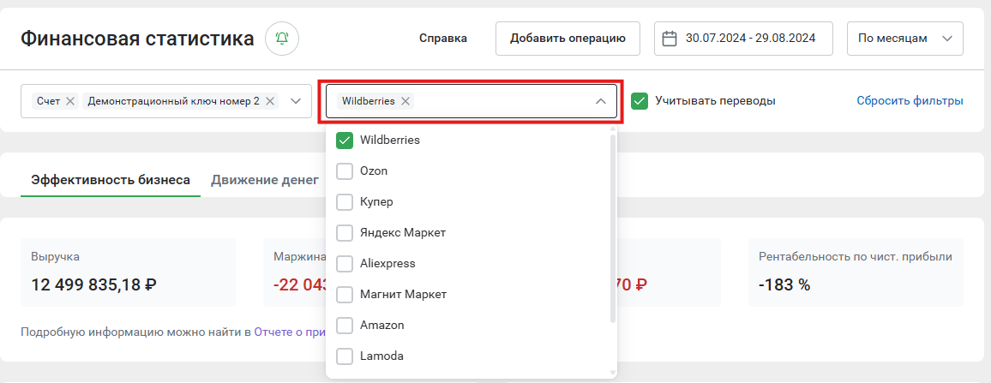
Task: Switch to Эффективность бизнеса tab
Action: (x=111, y=180)
